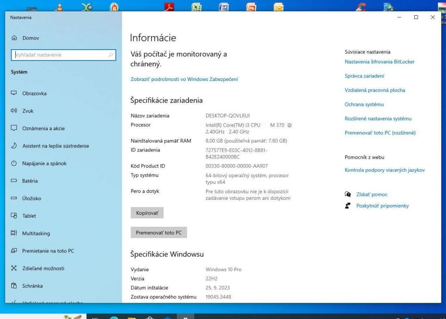Open Správca zariadení link
Image resolution: width=446 pixels, height=319 pixels.
[x=364, y=76]
